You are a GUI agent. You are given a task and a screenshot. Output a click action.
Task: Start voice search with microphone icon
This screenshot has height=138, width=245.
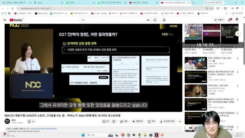(164, 20)
